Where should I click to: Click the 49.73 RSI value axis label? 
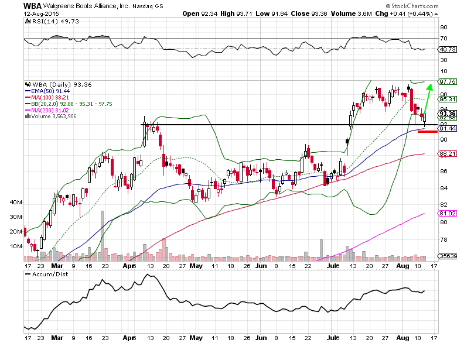tap(447, 50)
